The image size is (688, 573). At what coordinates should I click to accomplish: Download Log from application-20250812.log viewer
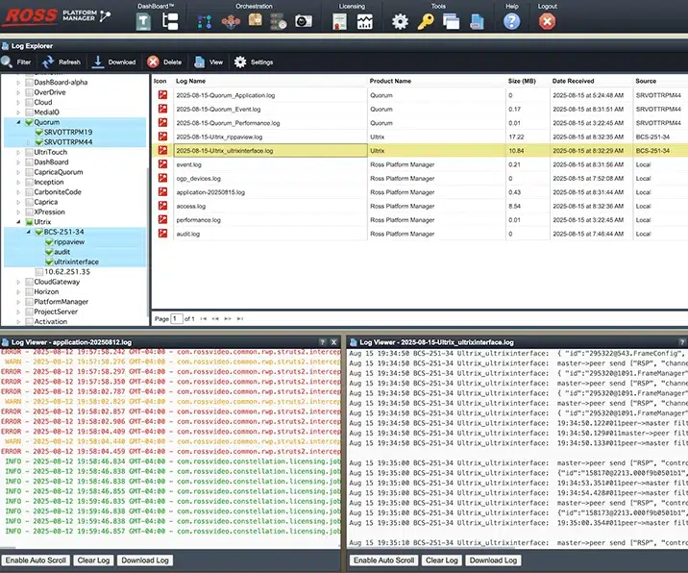145,561
